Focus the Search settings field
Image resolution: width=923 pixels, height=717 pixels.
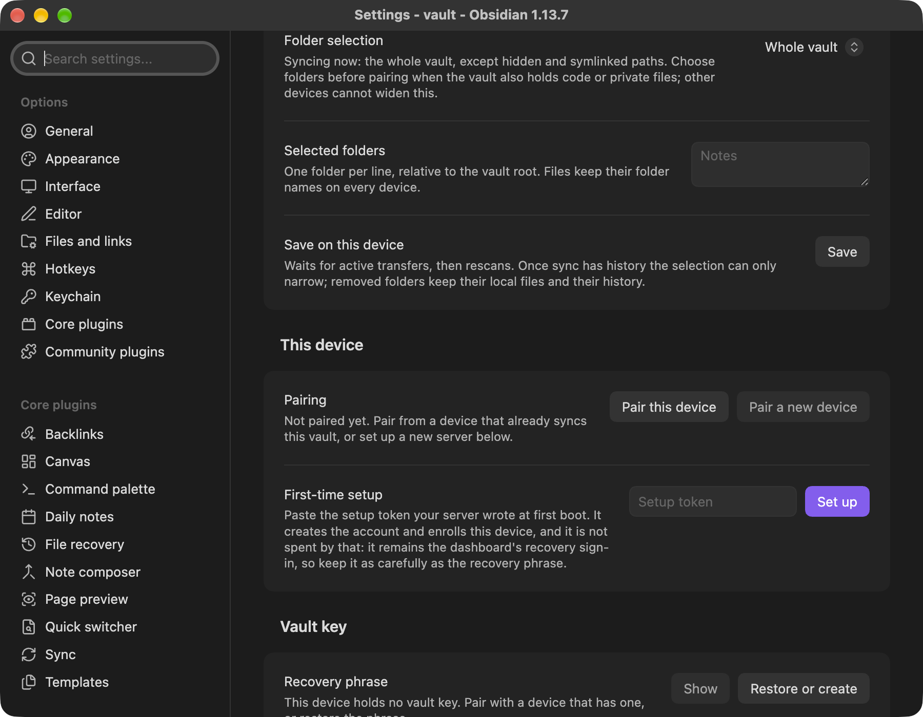pyautogui.click(x=115, y=58)
